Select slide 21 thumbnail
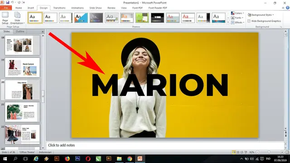This screenshot has height=163, width=290. click(x=22, y=112)
